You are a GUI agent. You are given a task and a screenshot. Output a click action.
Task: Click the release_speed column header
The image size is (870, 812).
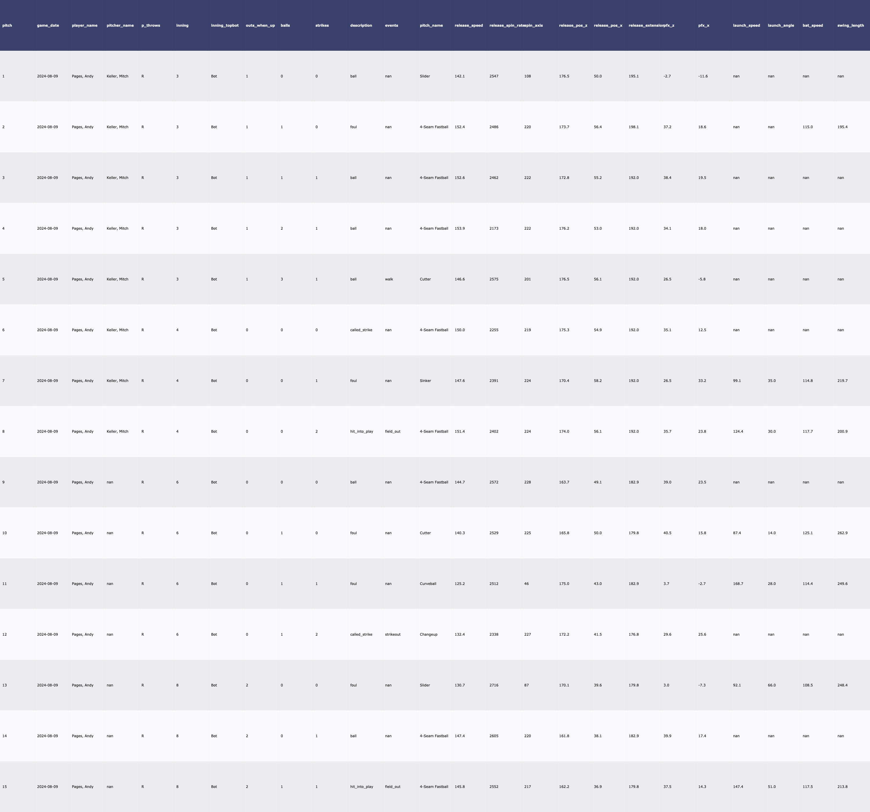click(x=468, y=26)
